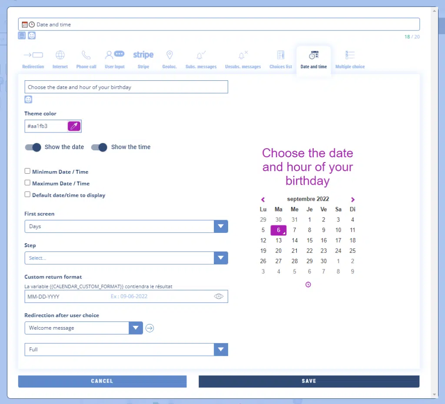Check Default date/time to display
This screenshot has height=404, width=445.
27,195
